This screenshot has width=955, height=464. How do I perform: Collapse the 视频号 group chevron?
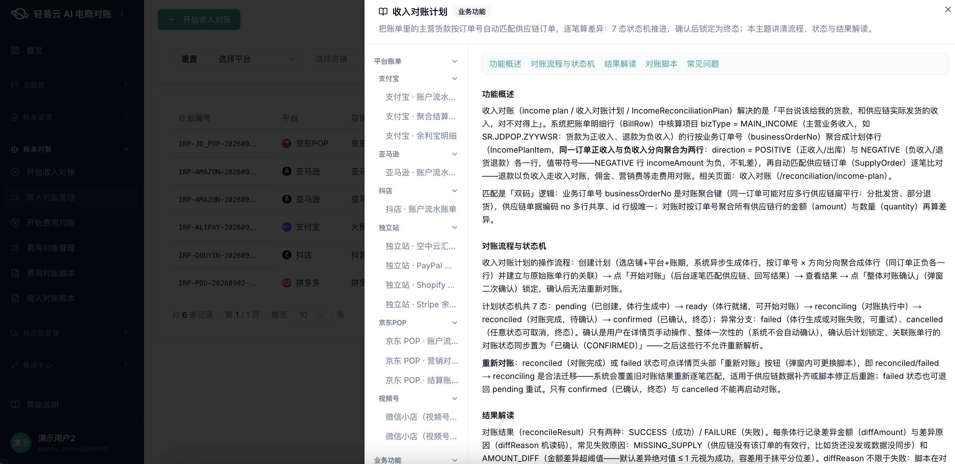(455, 398)
